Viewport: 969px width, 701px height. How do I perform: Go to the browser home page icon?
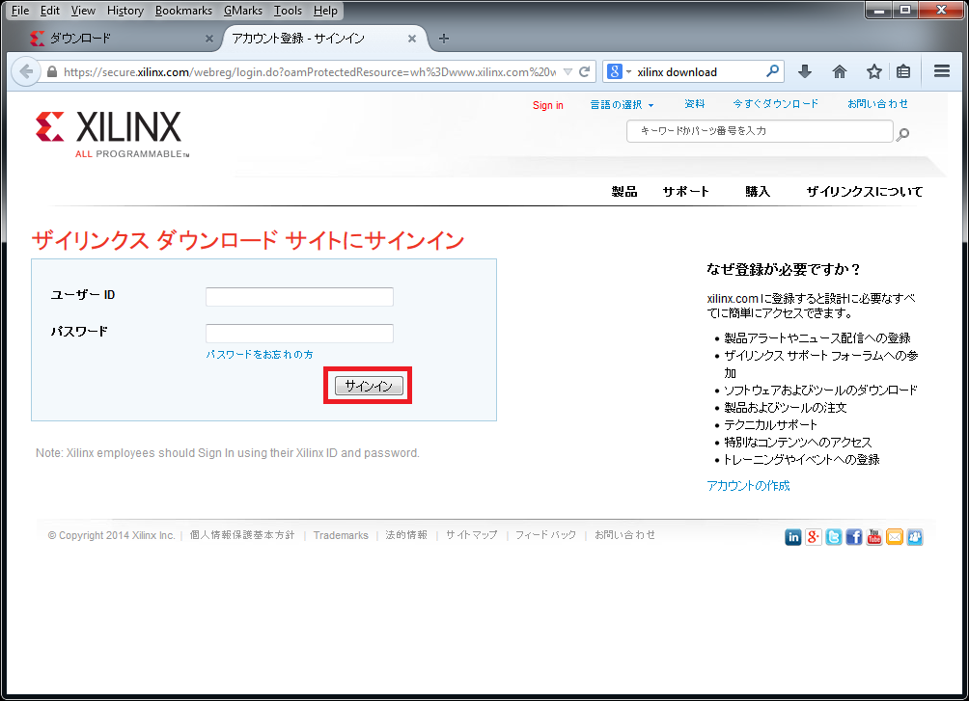click(x=840, y=71)
